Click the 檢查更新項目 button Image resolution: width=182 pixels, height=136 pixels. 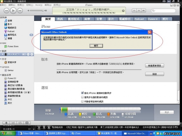[x=154, y=65]
